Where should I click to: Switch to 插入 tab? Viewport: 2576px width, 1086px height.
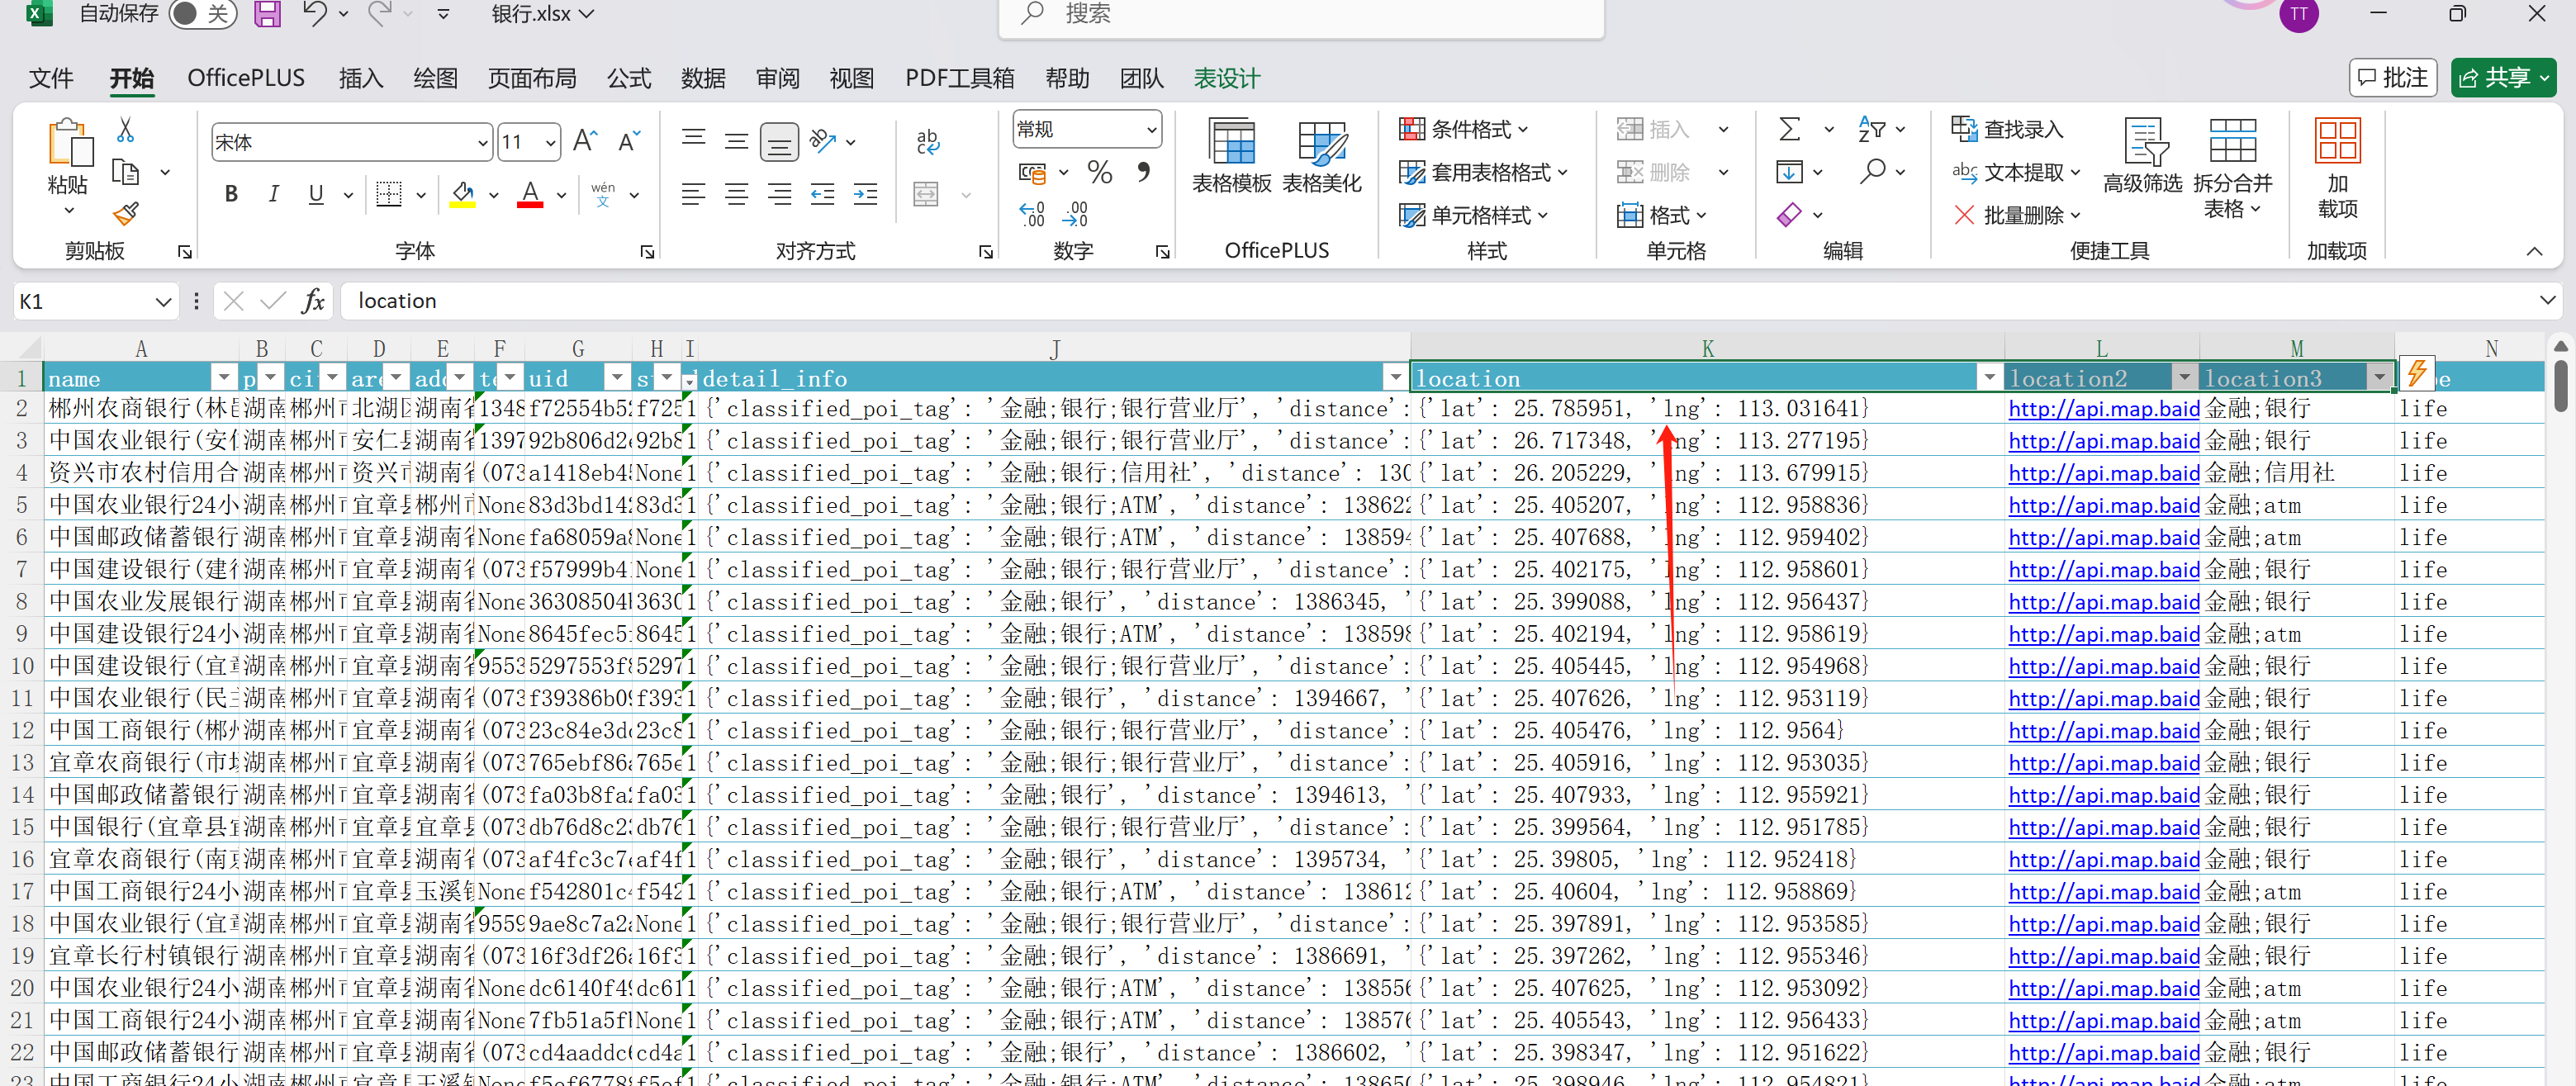tap(361, 78)
